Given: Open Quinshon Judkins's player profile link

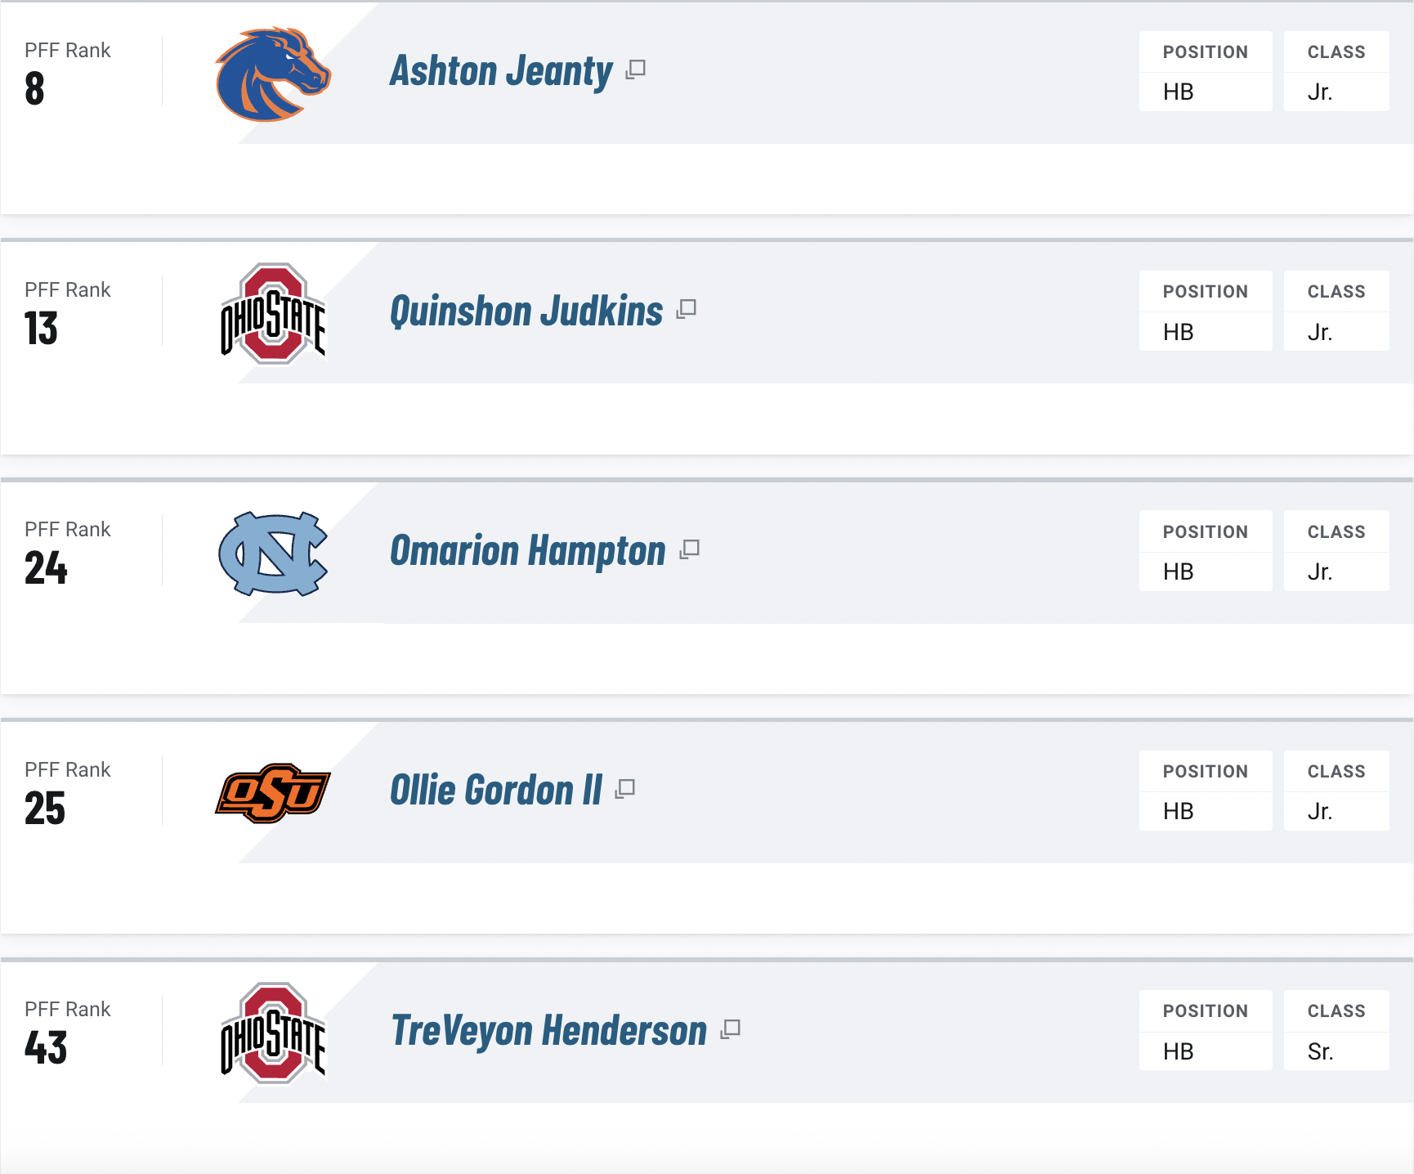Looking at the screenshot, I should click(x=526, y=311).
